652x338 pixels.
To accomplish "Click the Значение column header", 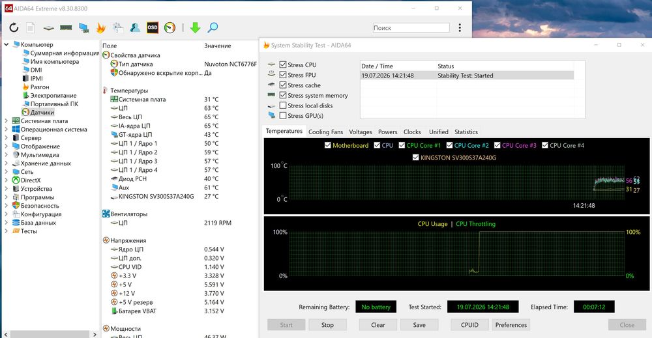I will 218,46.
